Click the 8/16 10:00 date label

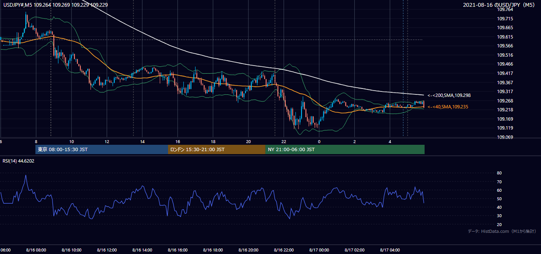point(71,250)
